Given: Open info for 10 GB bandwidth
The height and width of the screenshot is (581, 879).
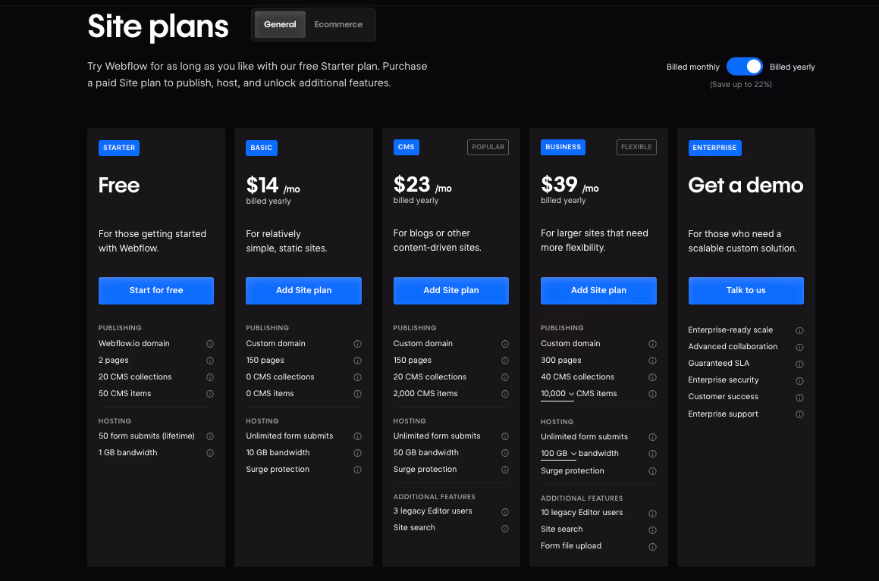Looking at the screenshot, I should (357, 453).
